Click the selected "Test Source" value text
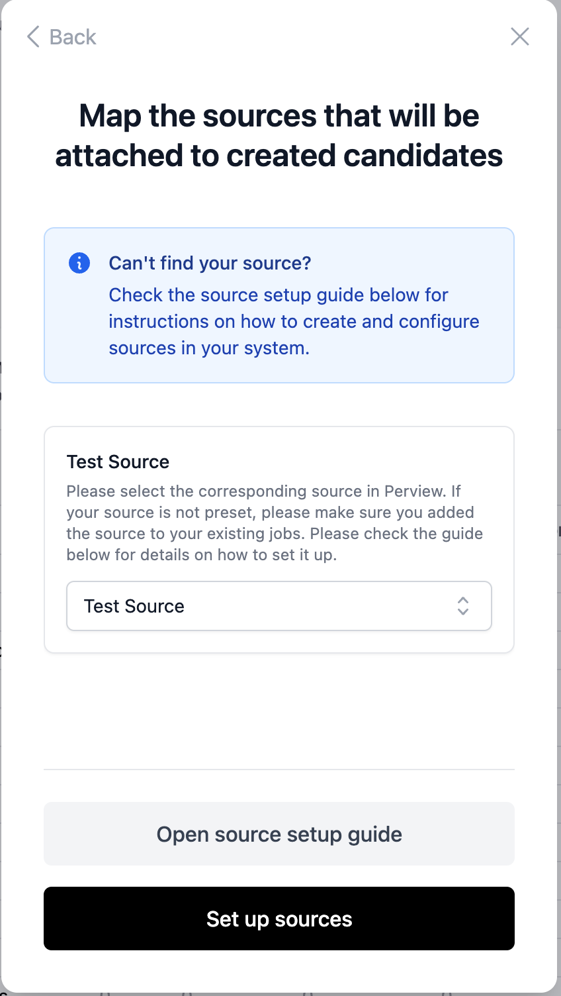 point(134,606)
